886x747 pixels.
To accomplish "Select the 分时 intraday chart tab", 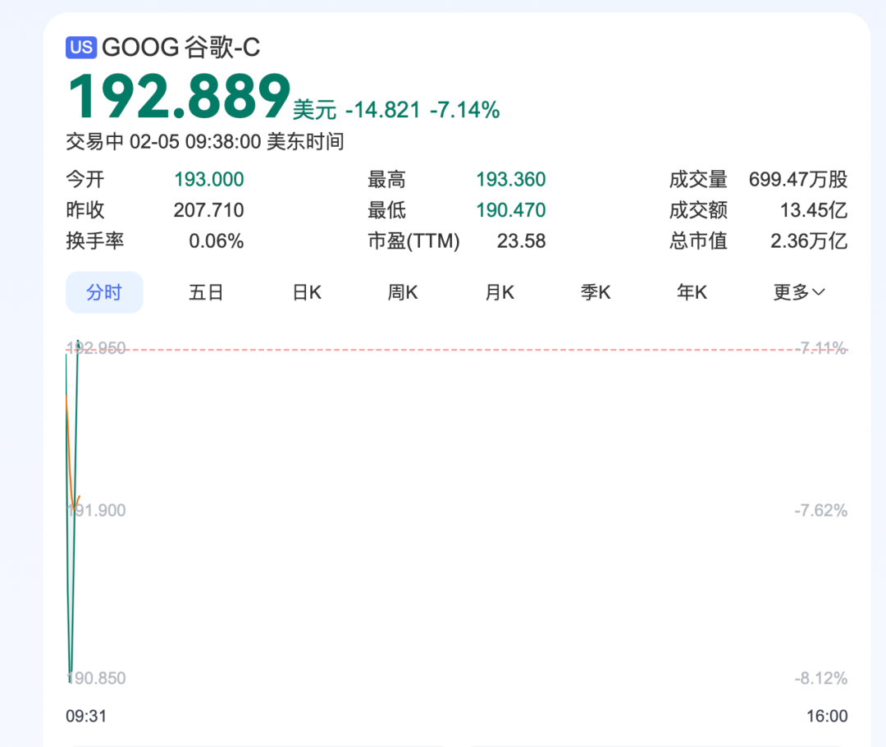I will (x=104, y=292).
